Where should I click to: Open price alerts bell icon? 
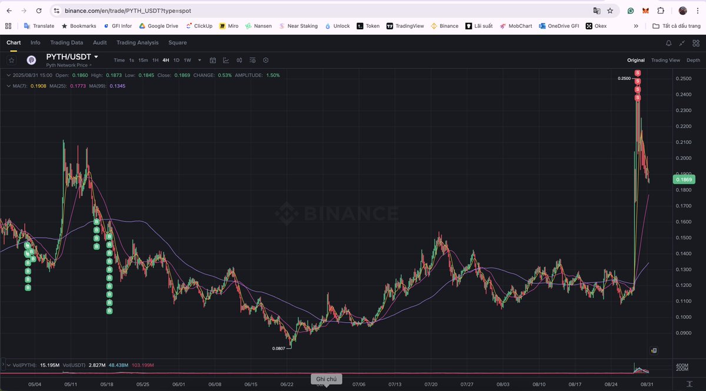tap(668, 43)
